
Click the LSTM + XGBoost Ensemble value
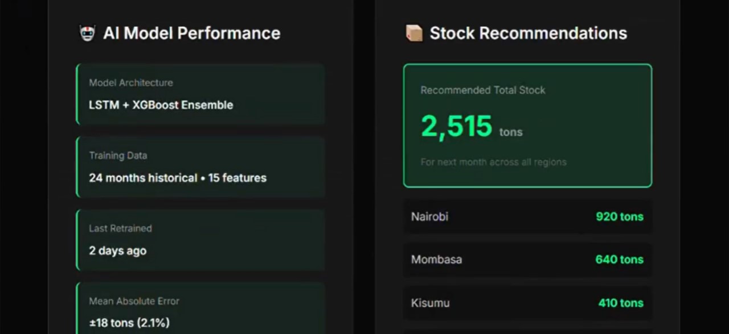161,105
